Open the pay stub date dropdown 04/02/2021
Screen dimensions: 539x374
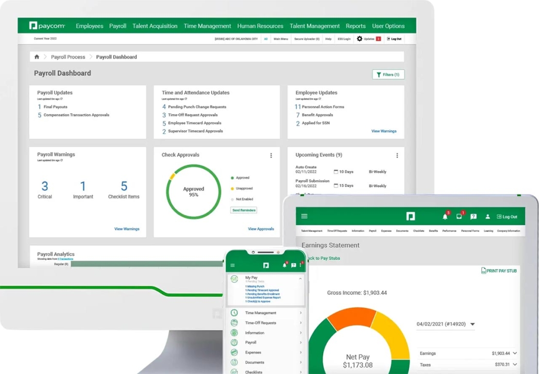pos(445,324)
